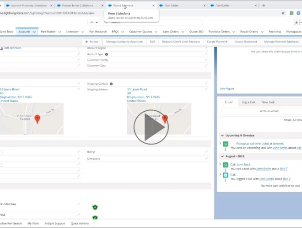Show Shipping Contact help info icon
This screenshot has width=302, height=228.
point(111,84)
